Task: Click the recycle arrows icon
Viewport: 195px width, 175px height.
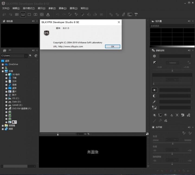Action: (166, 121)
